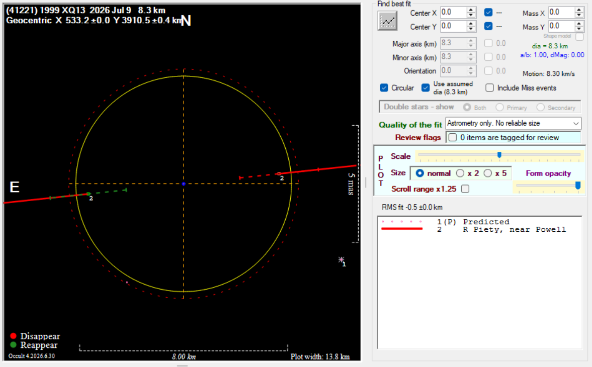The image size is (592, 367).
Task: Click the asteroid title (41221) 1999 XQ13
Action: click(46, 10)
